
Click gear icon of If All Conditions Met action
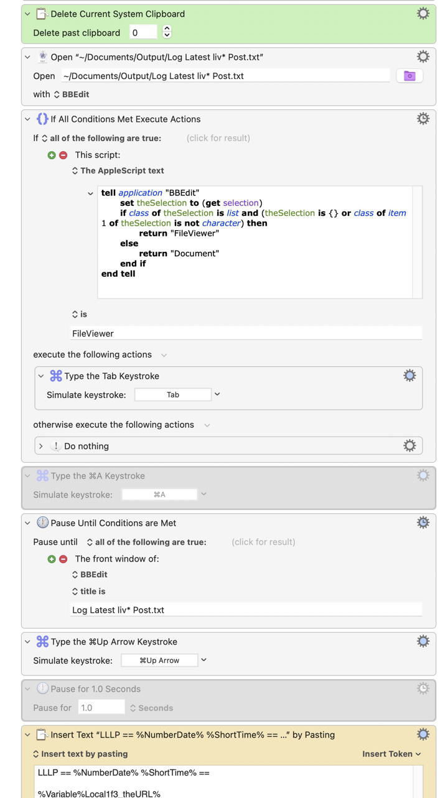[423, 119]
